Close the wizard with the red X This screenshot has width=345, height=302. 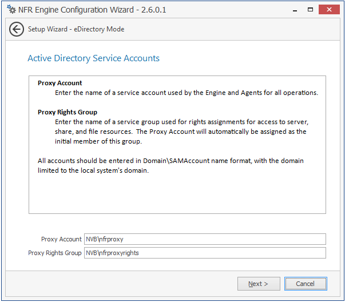330,9
